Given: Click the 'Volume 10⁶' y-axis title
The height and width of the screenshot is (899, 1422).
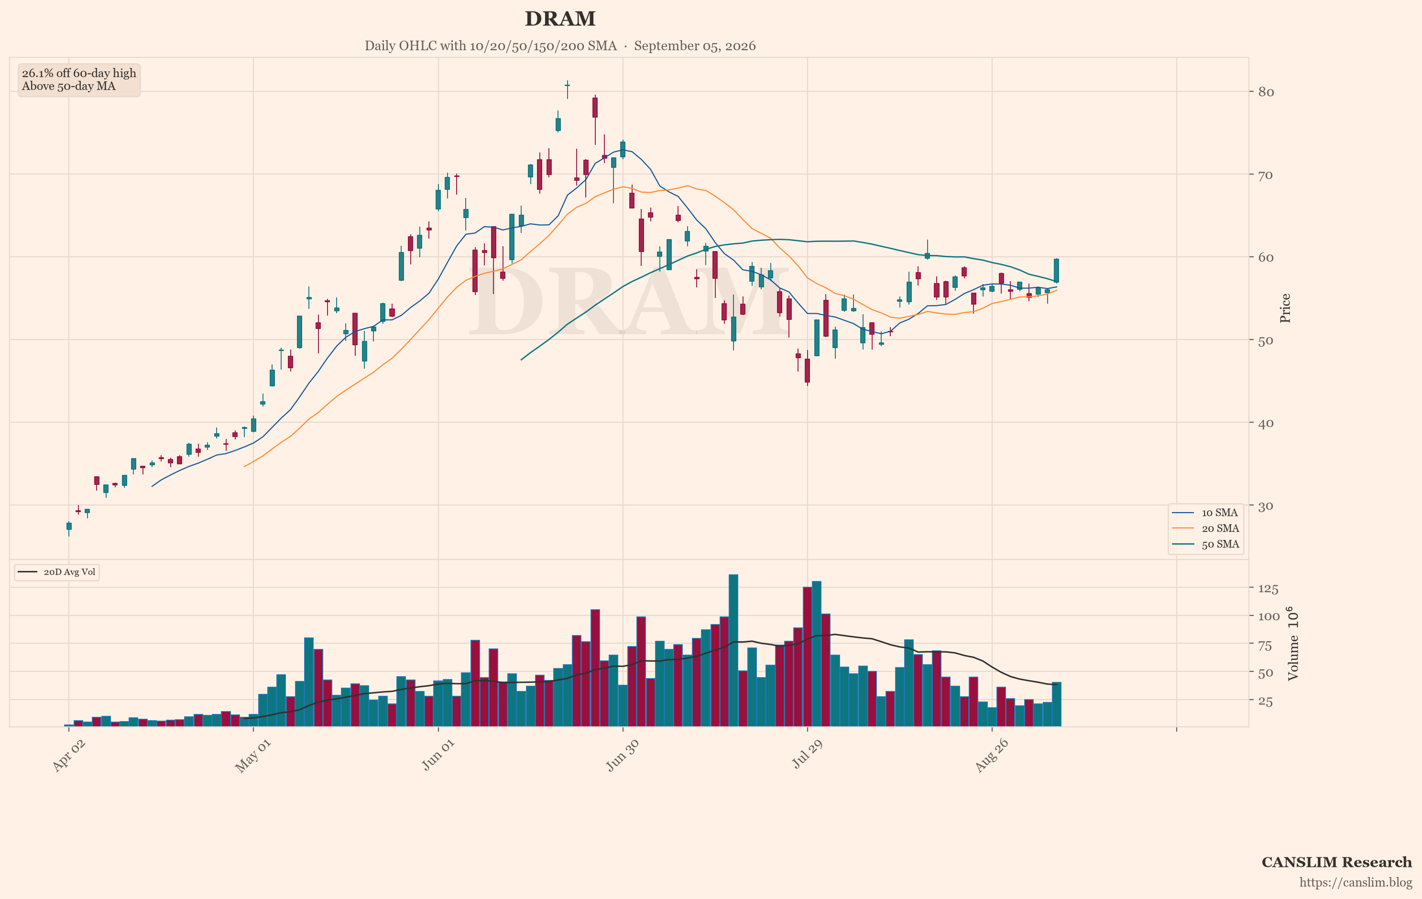Looking at the screenshot, I should pyautogui.click(x=1293, y=643).
